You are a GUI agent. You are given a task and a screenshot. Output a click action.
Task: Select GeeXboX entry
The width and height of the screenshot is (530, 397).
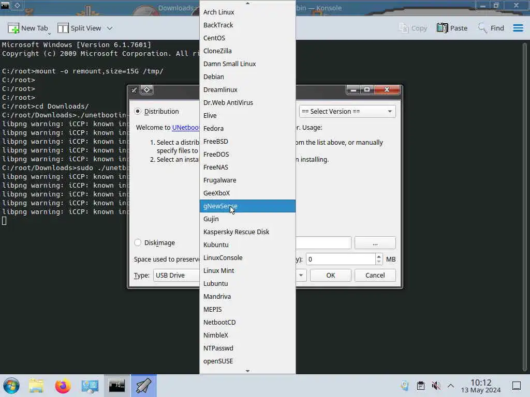coord(247,193)
